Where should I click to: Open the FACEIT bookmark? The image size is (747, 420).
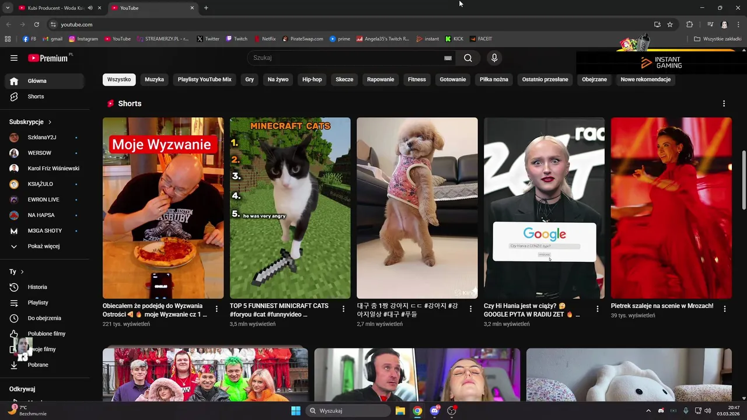tap(481, 39)
